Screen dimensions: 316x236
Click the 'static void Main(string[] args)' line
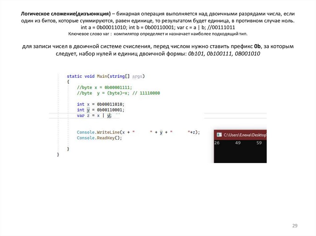point(106,76)
